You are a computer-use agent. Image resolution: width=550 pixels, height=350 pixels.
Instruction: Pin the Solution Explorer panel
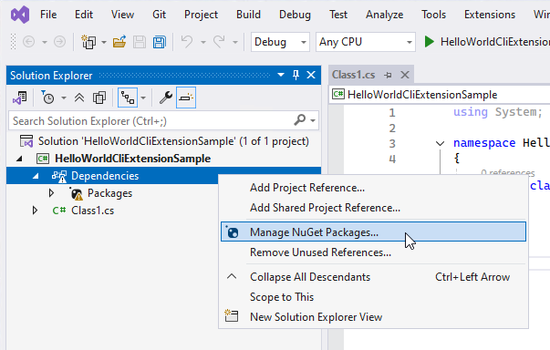click(x=296, y=75)
